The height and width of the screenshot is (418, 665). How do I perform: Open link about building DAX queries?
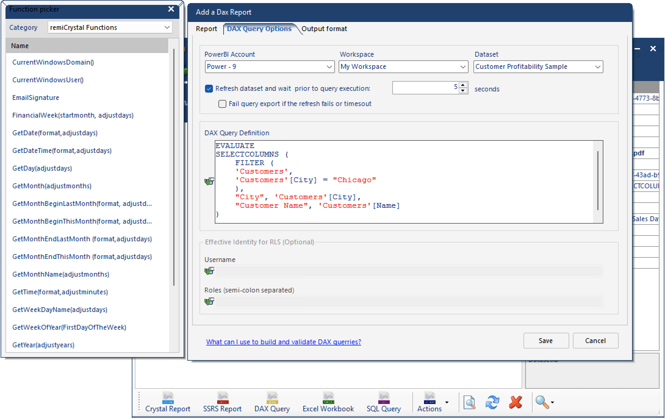point(284,342)
